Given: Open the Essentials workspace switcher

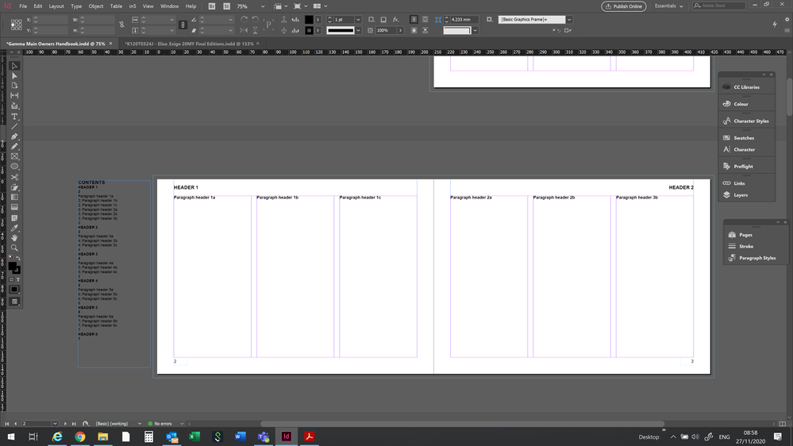Looking at the screenshot, I should (x=668, y=6).
